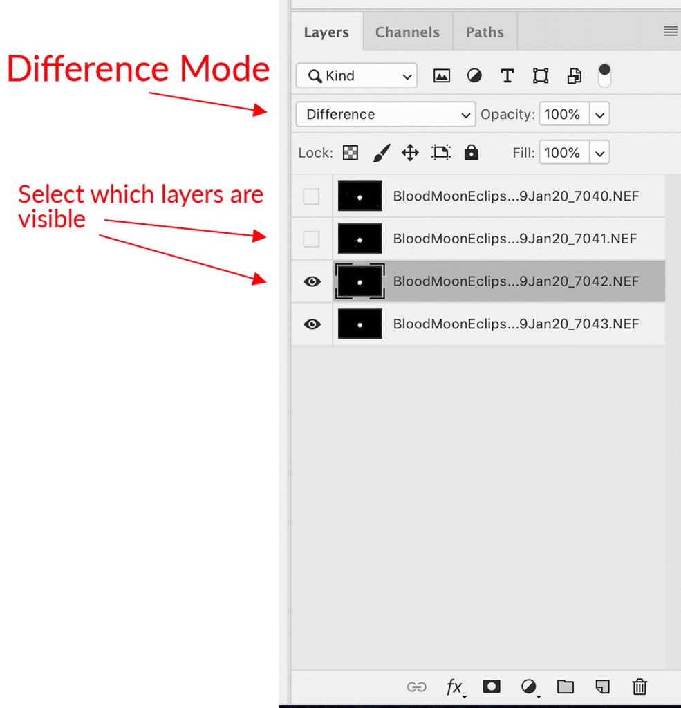Image resolution: width=681 pixels, height=708 pixels.
Task: Filter for shape layers icon
Action: pyautogui.click(x=541, y=76)
